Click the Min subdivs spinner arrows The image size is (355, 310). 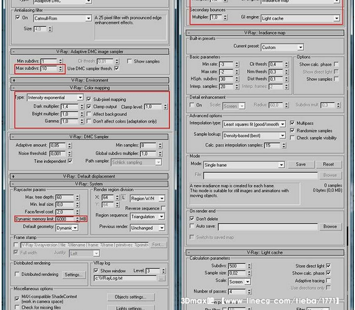click(61, 61)
